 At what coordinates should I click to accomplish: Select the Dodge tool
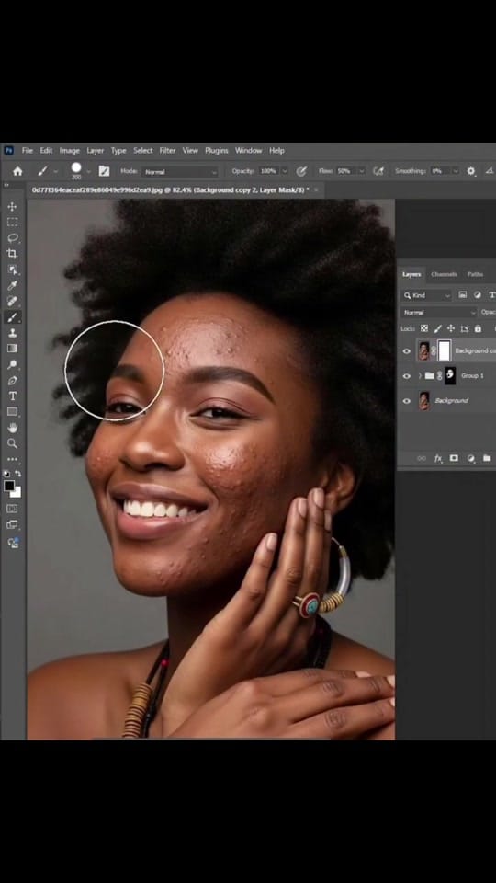pos(12,364)
